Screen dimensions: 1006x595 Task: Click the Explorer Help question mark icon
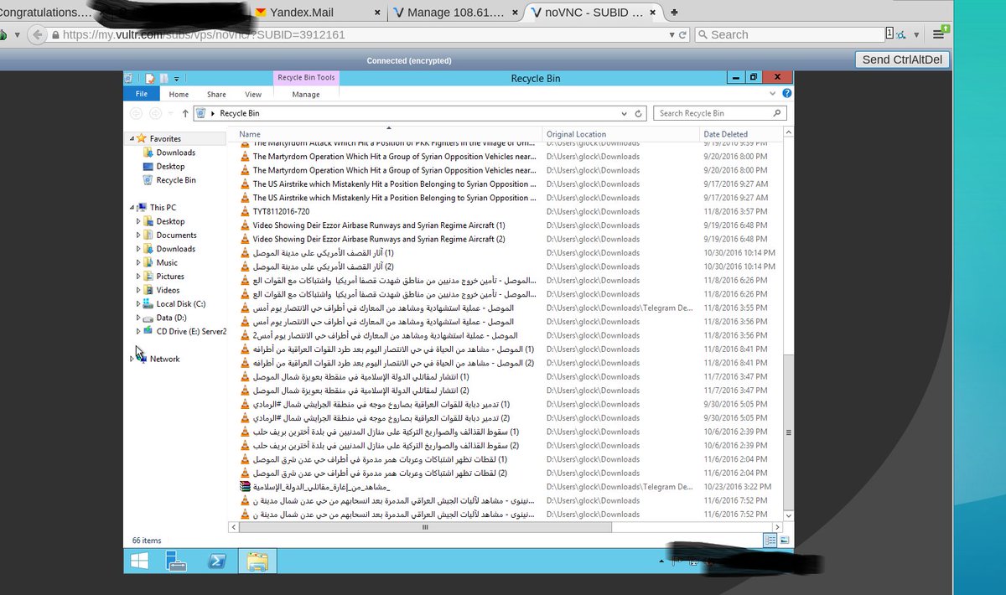(786, 94)
